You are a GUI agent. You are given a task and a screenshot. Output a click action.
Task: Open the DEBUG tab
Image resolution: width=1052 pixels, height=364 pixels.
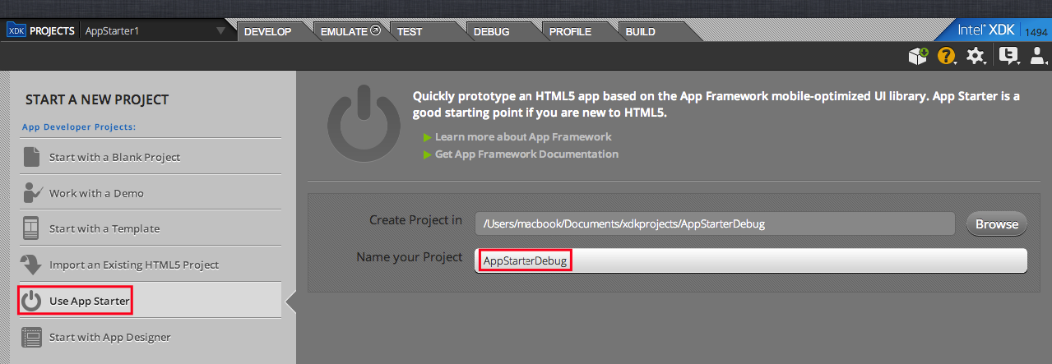pyautogui.click(x=491, y=31)
